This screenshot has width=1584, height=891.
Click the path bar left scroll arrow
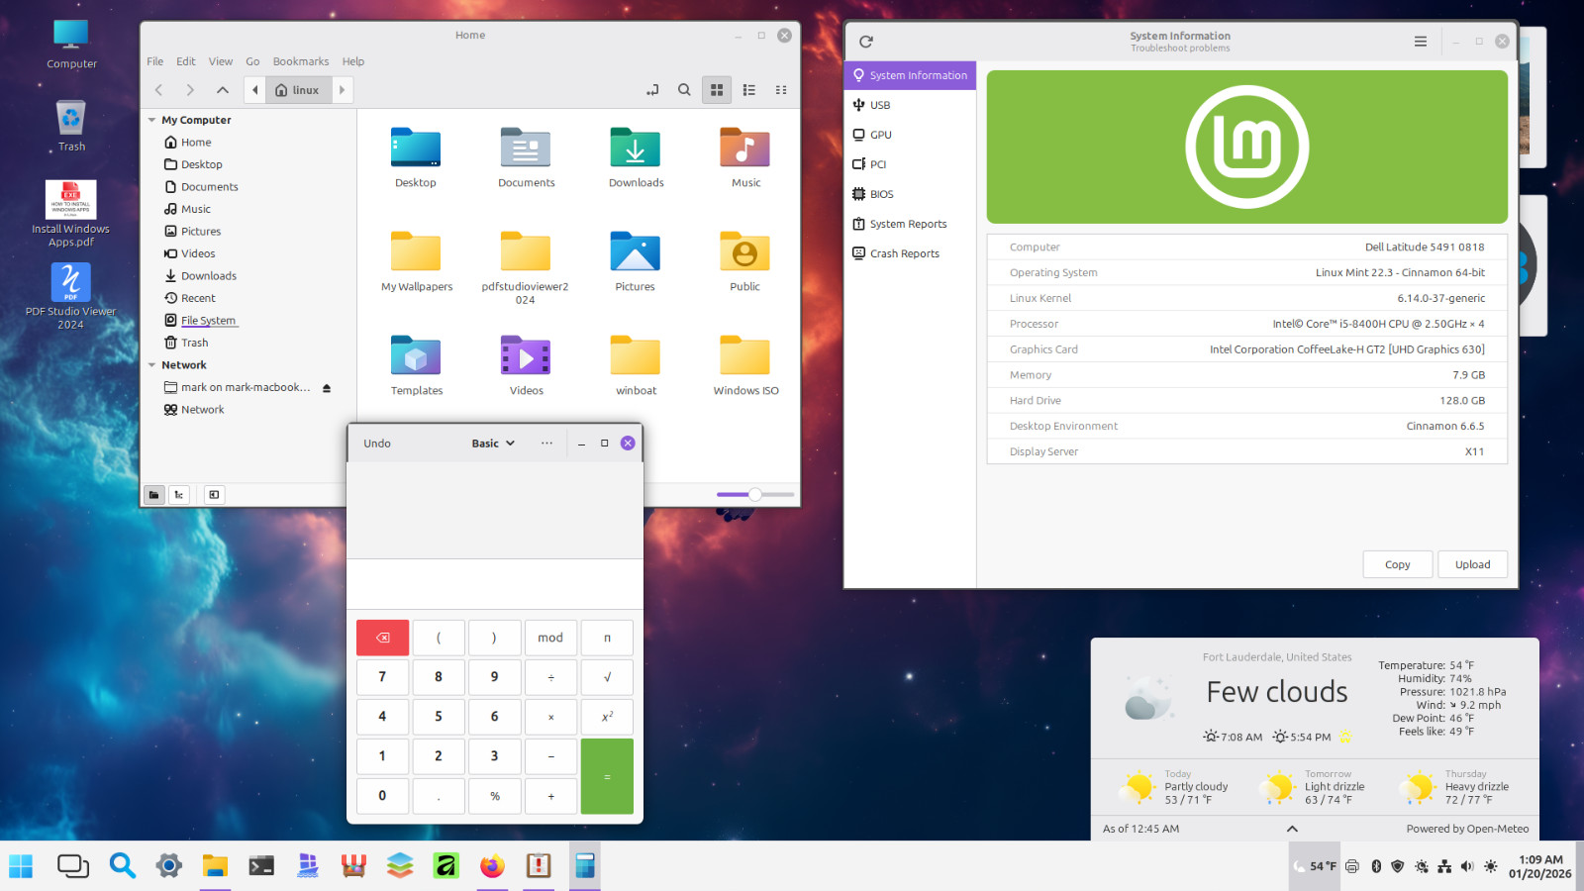[255, 90]
